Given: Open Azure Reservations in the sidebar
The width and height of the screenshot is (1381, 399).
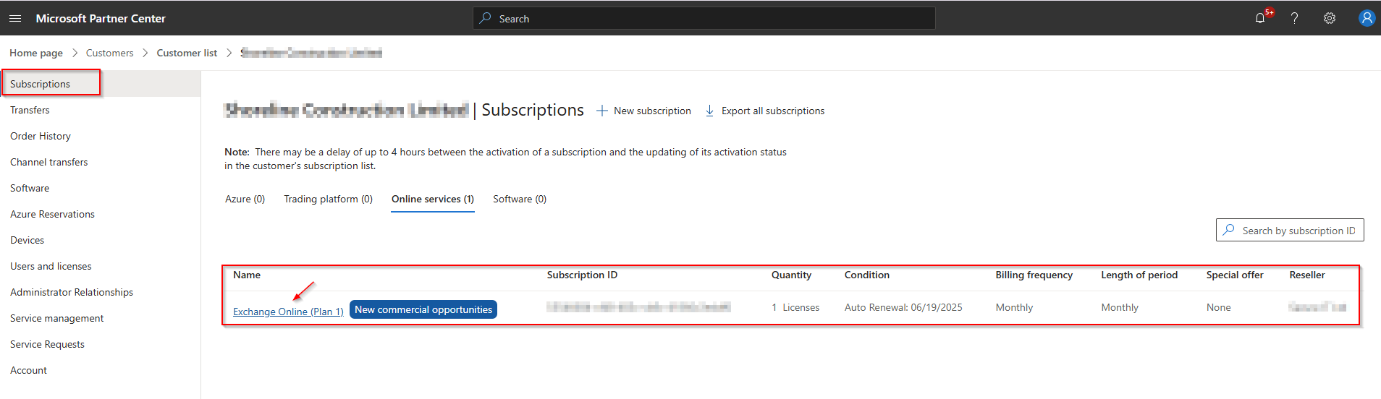Looking at the screenshot, I should click(52, 214).
